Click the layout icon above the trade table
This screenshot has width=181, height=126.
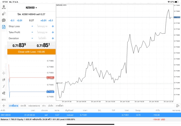point(178,105)
